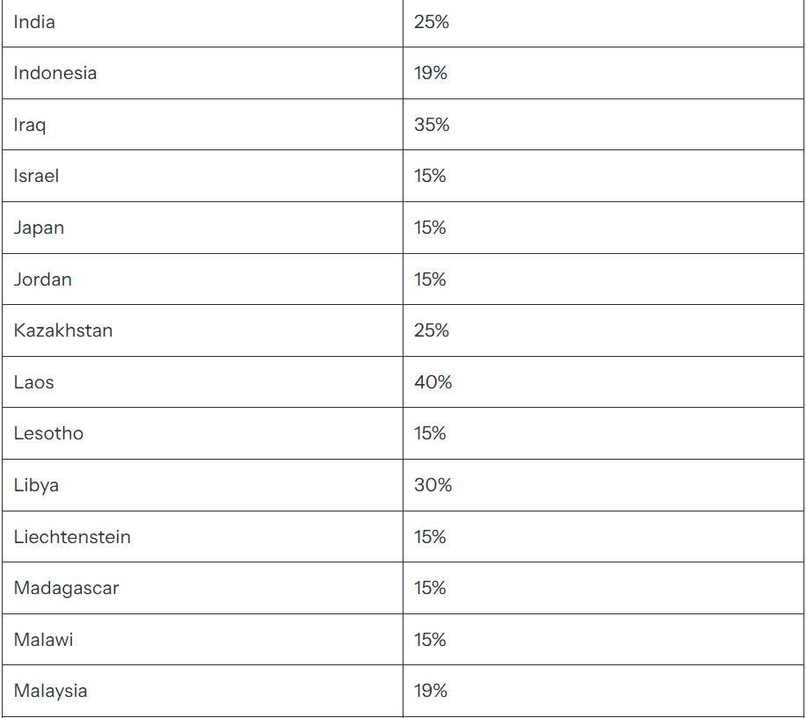Screen dimensions: 807x718
Task: Click the Madagascar row label
Action: pos(67,588)
